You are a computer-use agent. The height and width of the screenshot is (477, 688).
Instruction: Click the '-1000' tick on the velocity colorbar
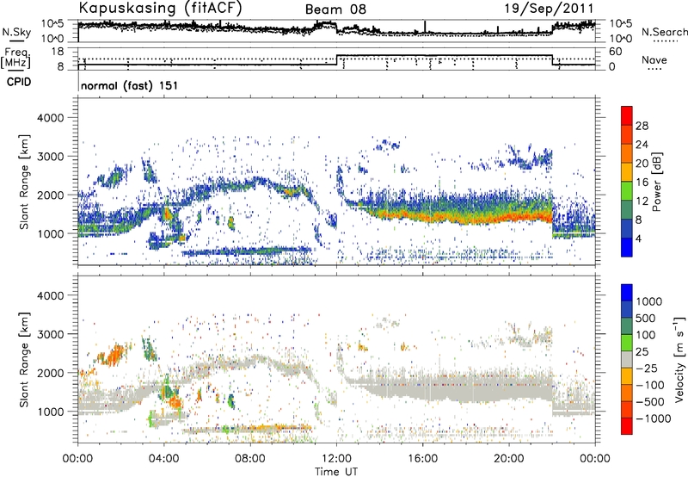pyautogui.click(x=654, y=418)
